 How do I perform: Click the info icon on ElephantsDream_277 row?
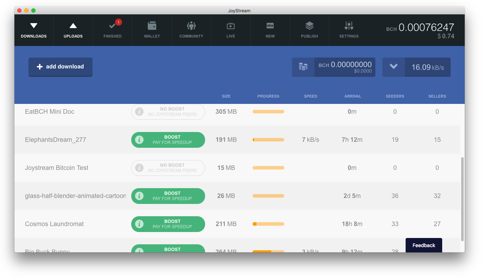pyautogui.click(x=139, y=140)
